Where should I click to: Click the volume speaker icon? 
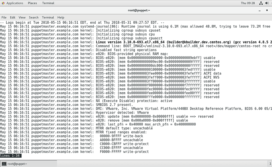(x=267, y=3)
